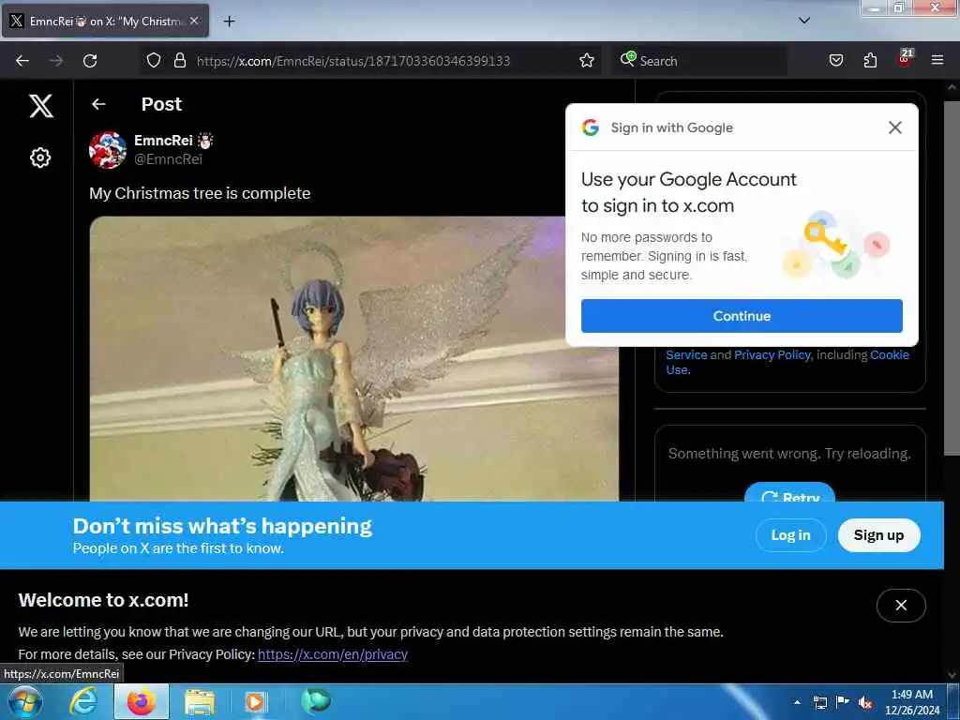Click the Retry button
Image resolution: width=960 pixels, height=720 pixels.
pos(789,493)
